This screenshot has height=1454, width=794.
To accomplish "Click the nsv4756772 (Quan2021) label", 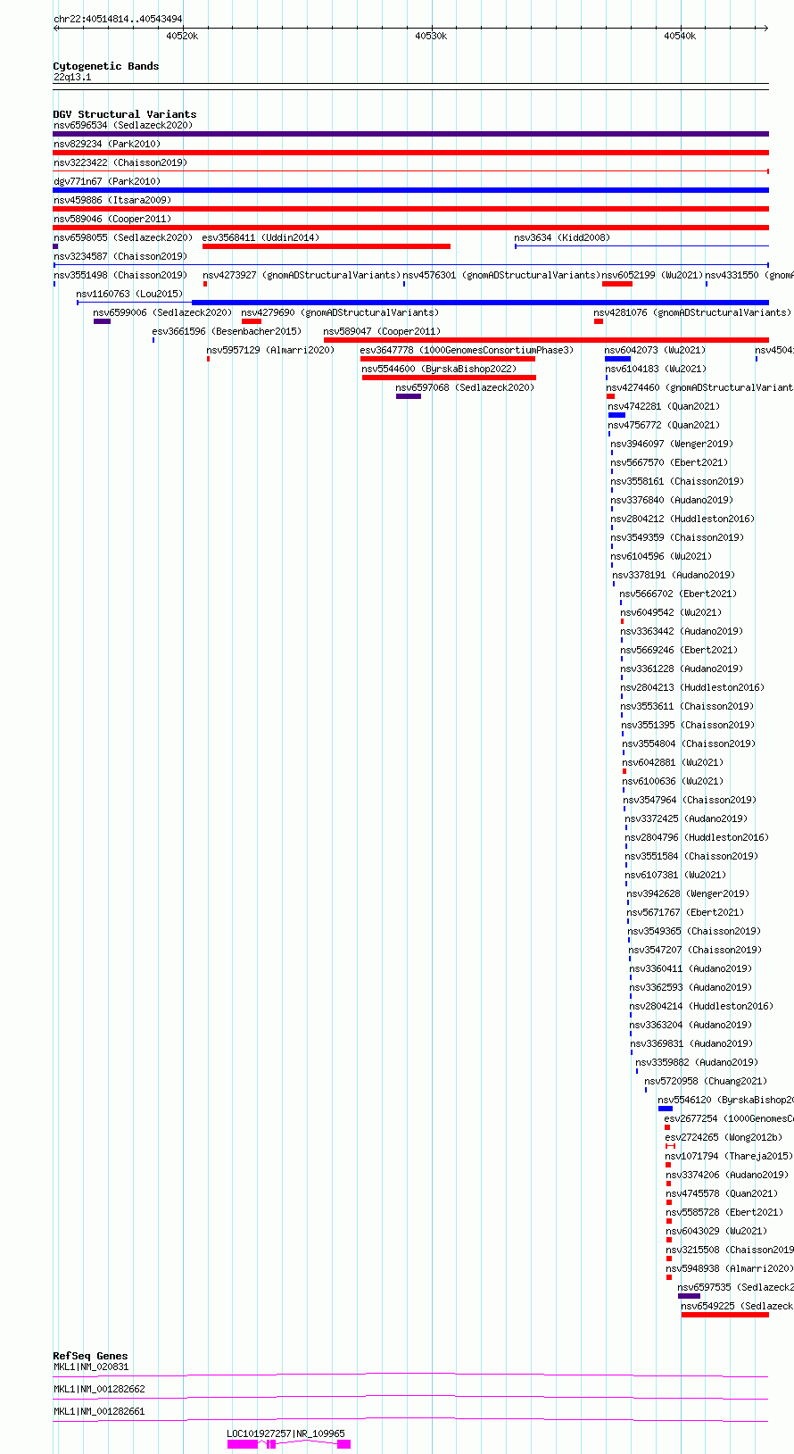I will [664, 425].
